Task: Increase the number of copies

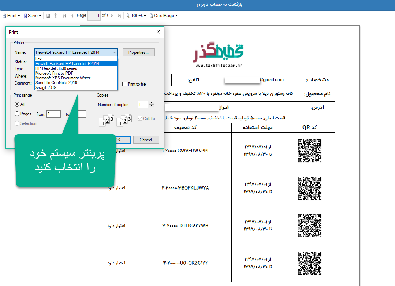Action: [x=152, y=103]
